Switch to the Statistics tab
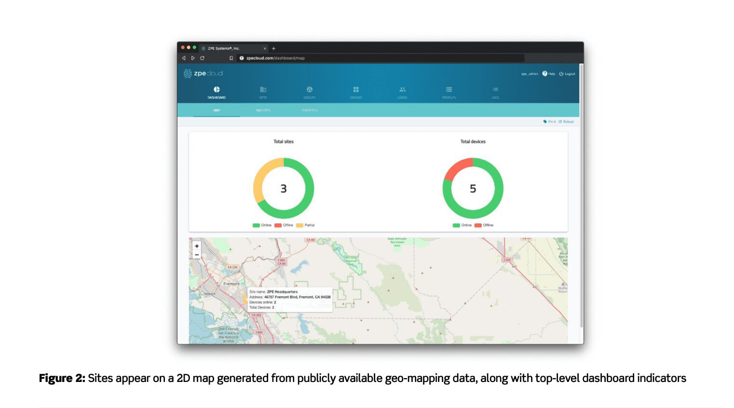Image resolution: width=734 pixels, height=408 pixels. pos(310,110)
